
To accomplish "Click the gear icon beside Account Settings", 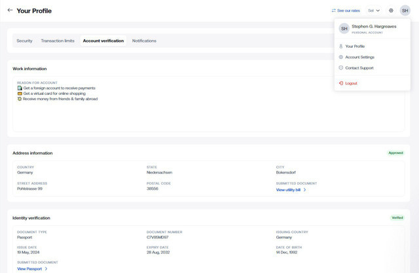I will (x=341, y=57).
